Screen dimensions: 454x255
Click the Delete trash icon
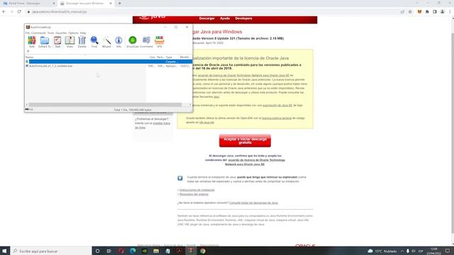82,42
